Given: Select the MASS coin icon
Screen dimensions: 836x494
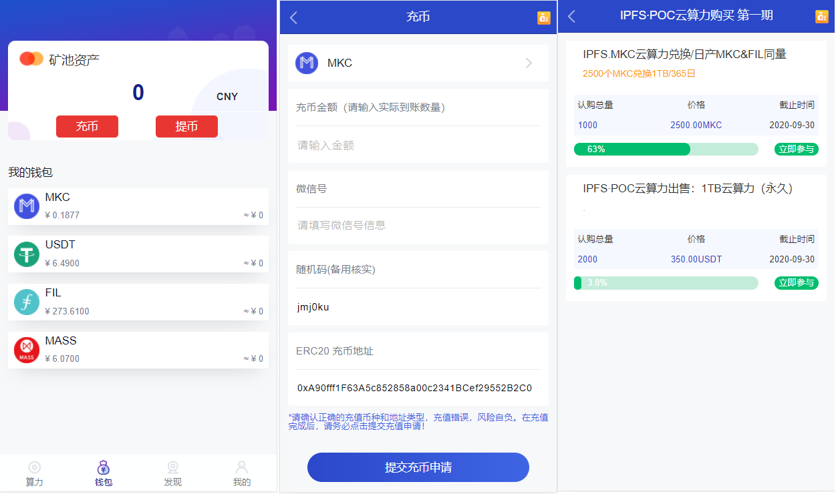Looking at the screenshot, I should coord(27,350).
